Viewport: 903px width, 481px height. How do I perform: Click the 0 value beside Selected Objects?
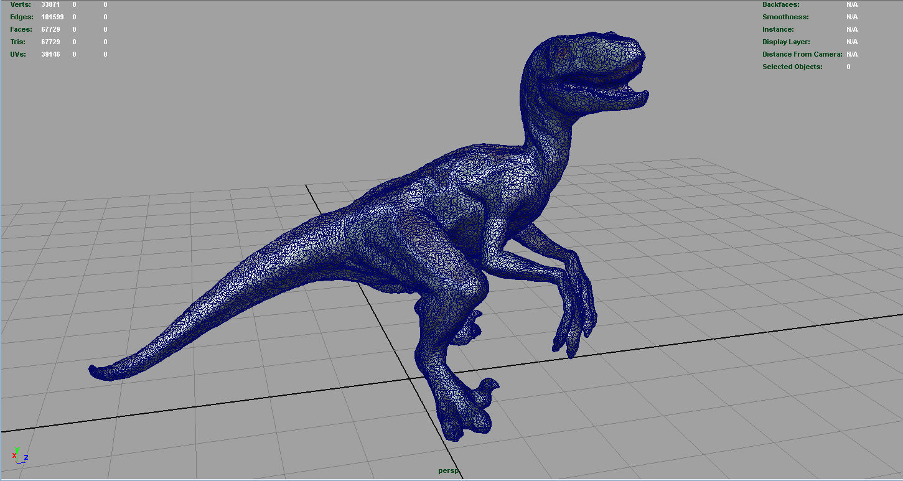848,67
